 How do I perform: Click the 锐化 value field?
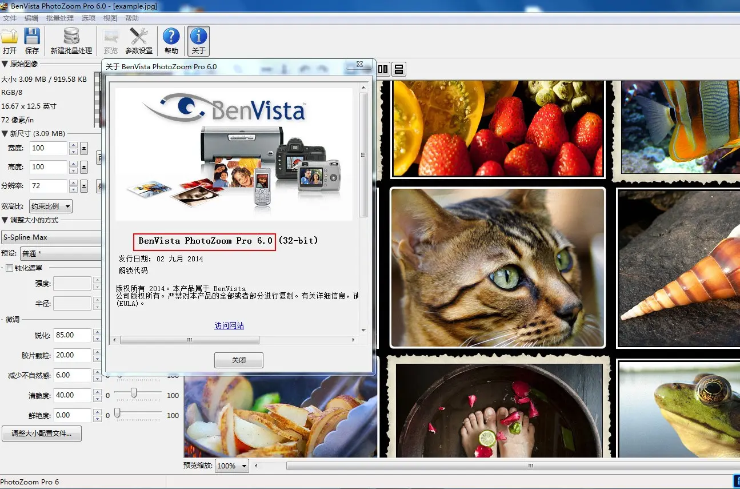(x=73, y=335)
